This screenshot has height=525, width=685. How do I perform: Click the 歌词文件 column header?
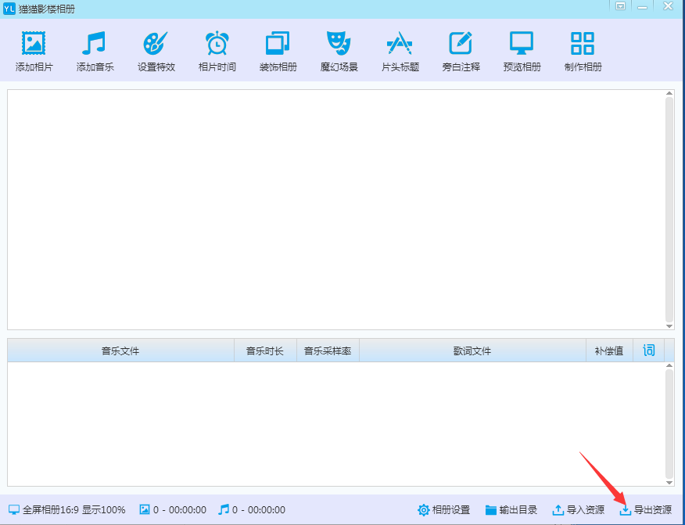[472, 350]
